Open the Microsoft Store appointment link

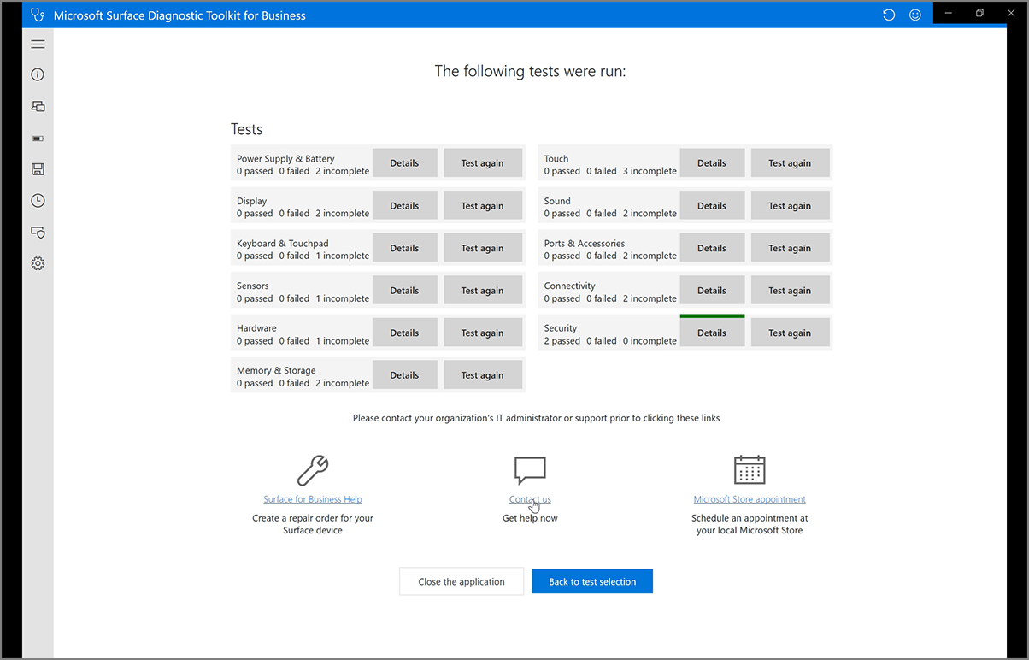click(x=750, y=499)
